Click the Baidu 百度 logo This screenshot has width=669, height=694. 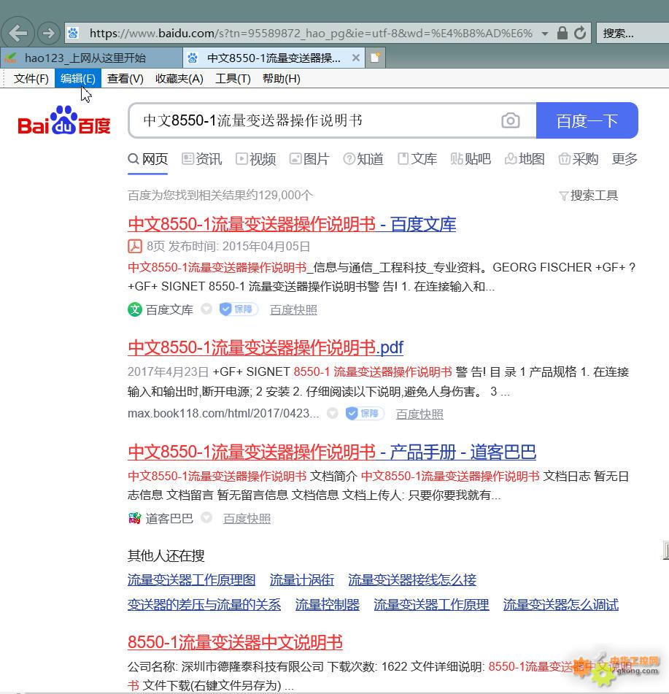[64, 120]
